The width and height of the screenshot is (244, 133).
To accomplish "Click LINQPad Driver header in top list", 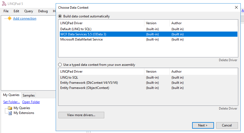I will pos(102,23).
